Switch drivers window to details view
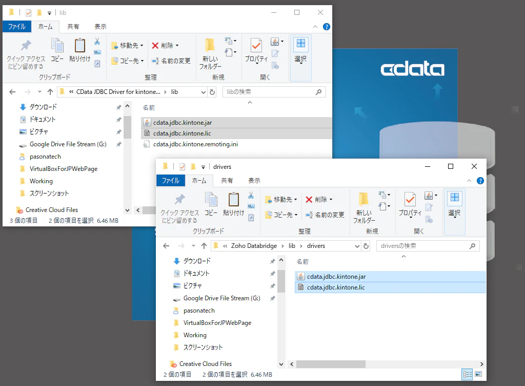 pos(467,374)
